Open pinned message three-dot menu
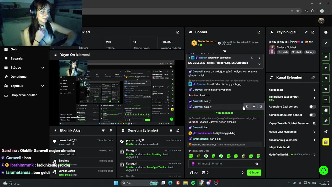332x187 pixels. pos(259,58)
